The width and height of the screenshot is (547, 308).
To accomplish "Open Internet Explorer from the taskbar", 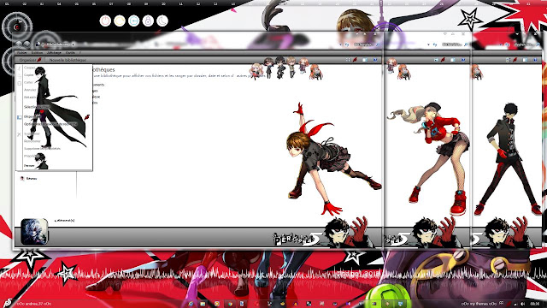I will pyautogui.click(x=191, y=304).
